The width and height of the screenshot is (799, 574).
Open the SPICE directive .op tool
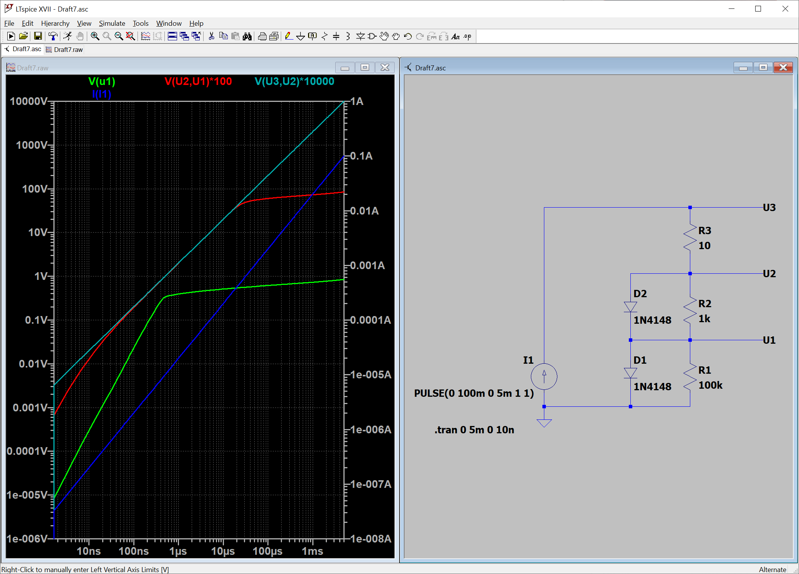tap(467, 36)
